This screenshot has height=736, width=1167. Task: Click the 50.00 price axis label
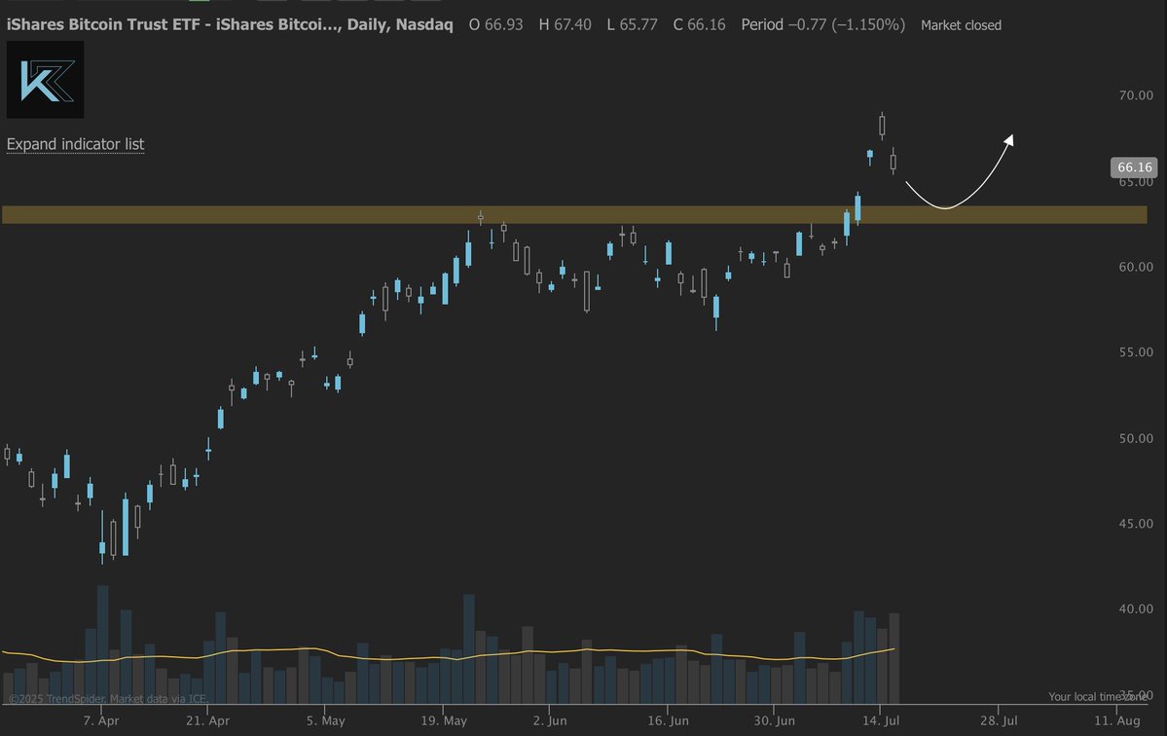point(1136,438)
